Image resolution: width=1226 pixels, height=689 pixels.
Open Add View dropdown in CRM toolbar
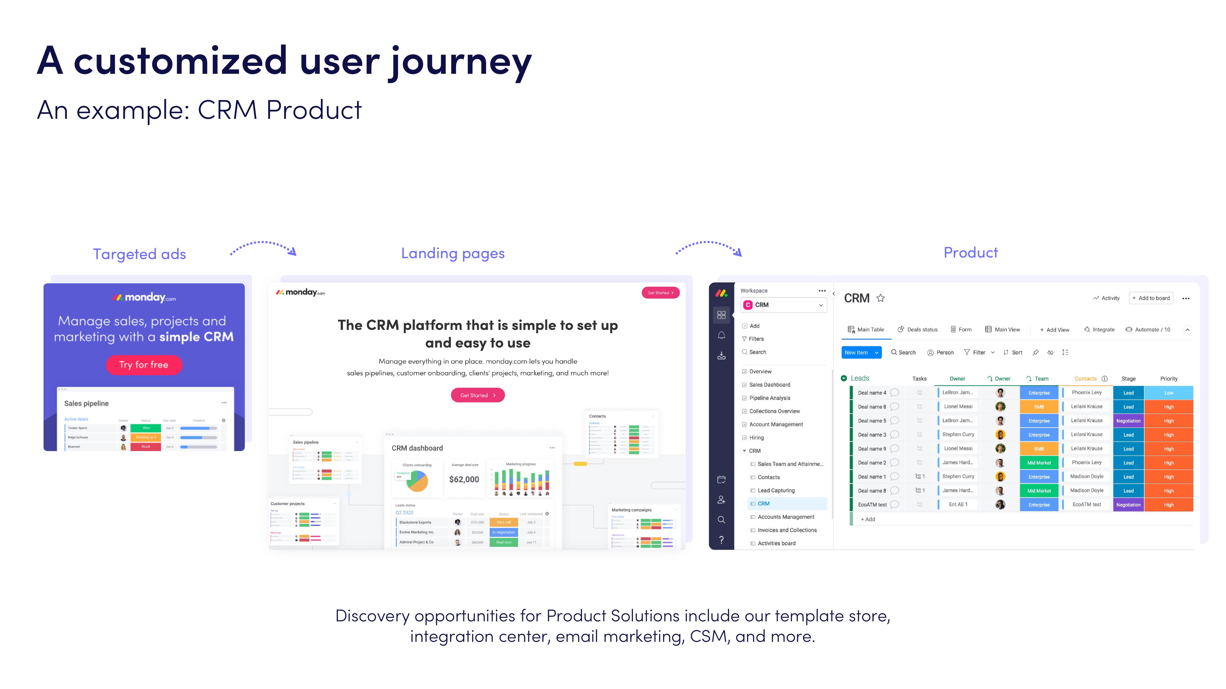click(1056, 329)
